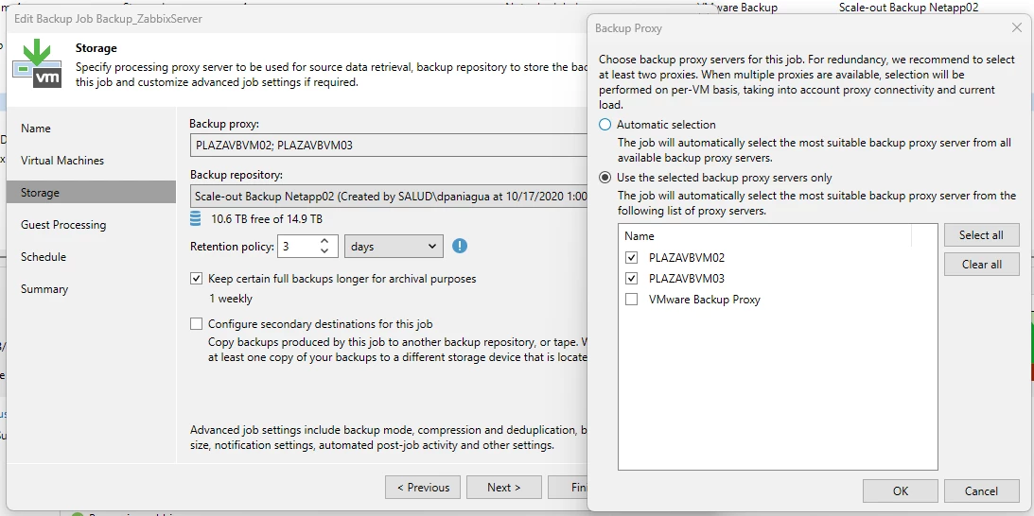
Task: Go to the Guest Processing wizard step
Action: coord(63,225)
